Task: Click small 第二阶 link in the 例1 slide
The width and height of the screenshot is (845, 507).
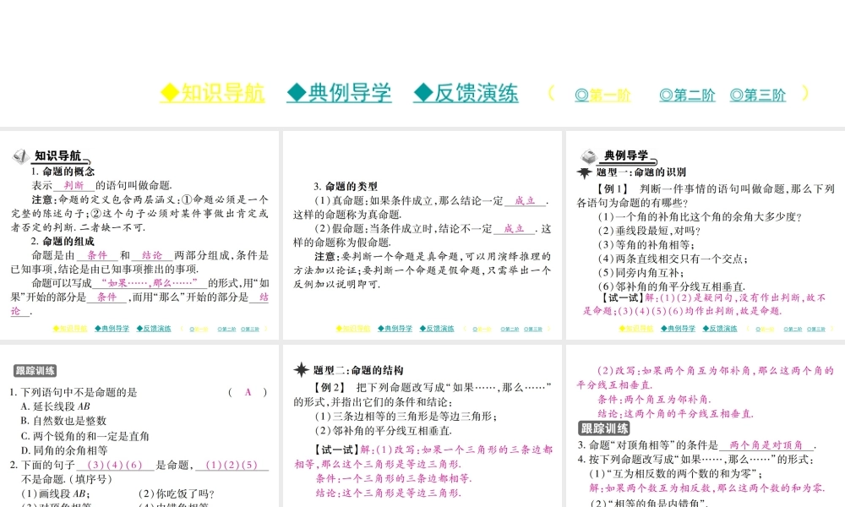Action: click(x=793, y=330)
